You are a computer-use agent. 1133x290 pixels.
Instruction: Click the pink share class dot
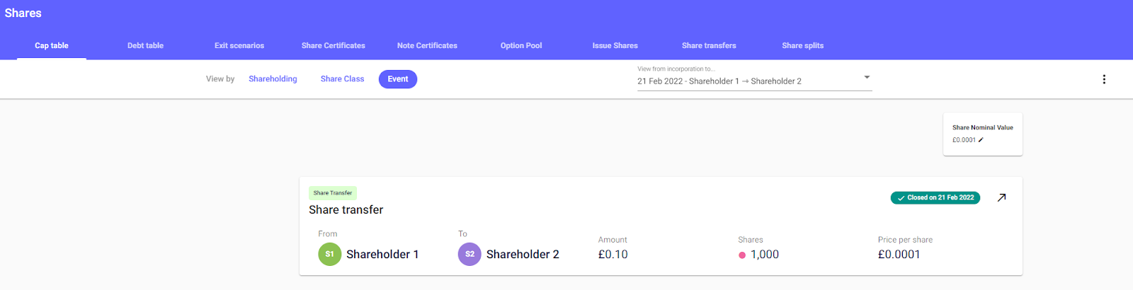(742, 255)
